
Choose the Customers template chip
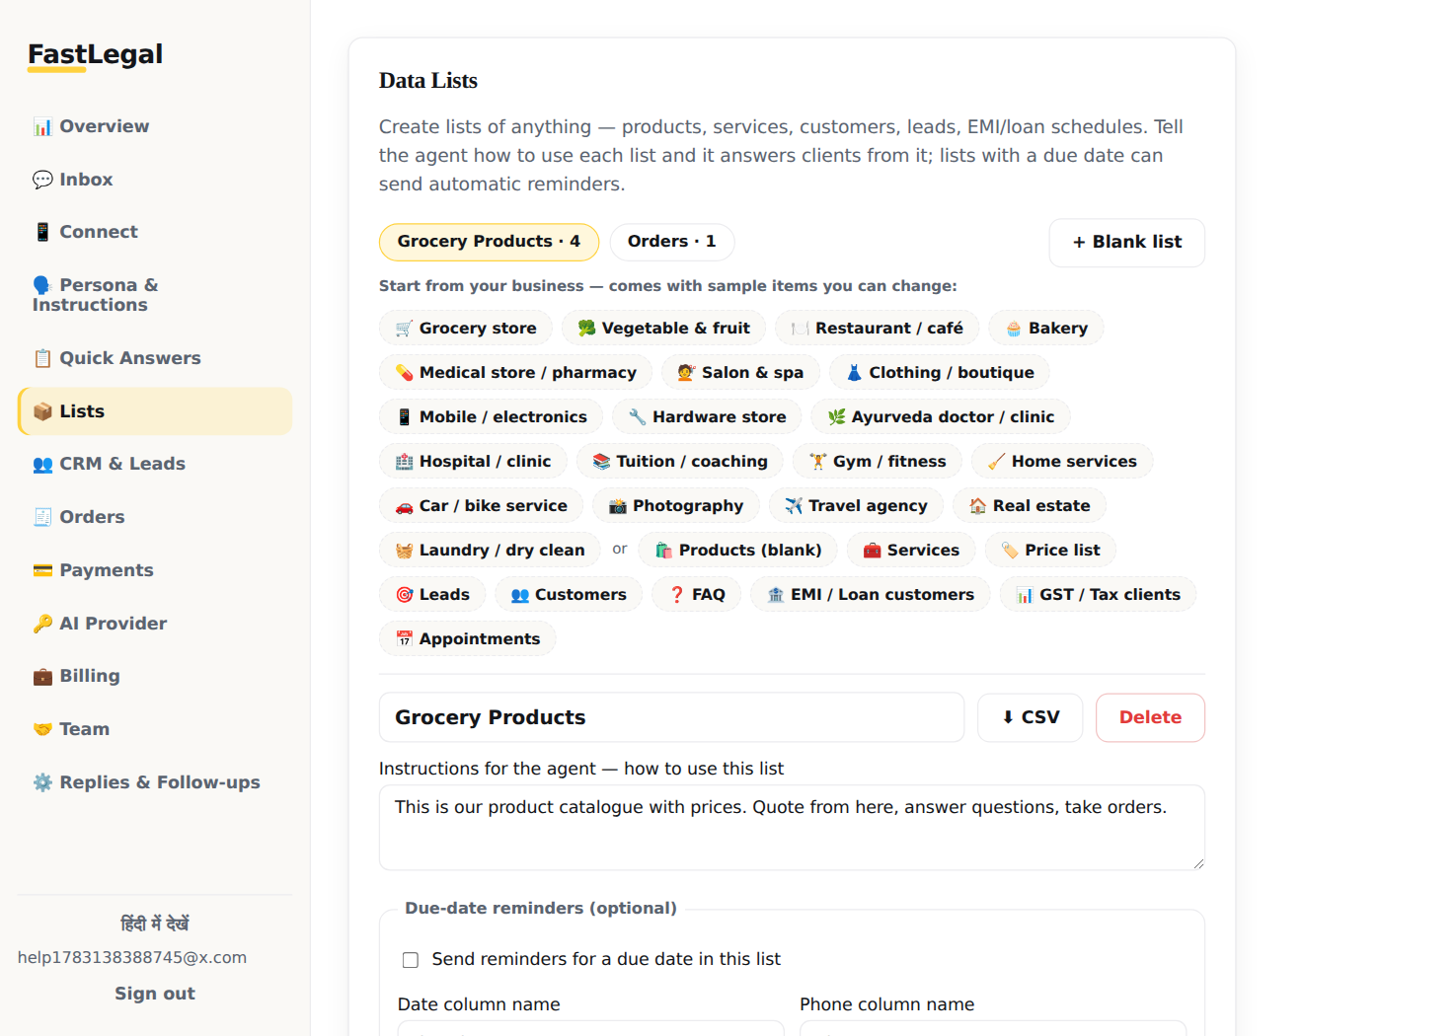point(569,595)
